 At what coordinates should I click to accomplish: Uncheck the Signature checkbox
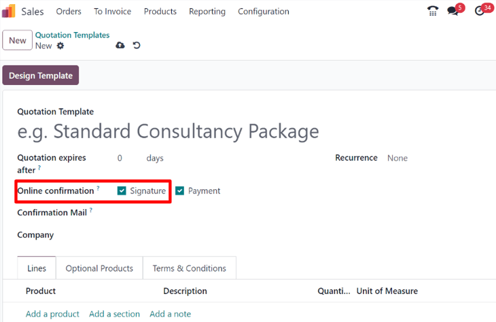click(x=122, y=191)
